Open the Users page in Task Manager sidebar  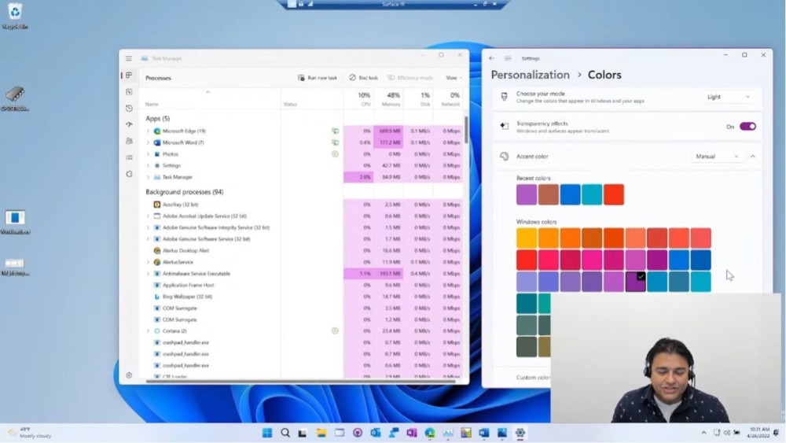[x=129, y=141]
